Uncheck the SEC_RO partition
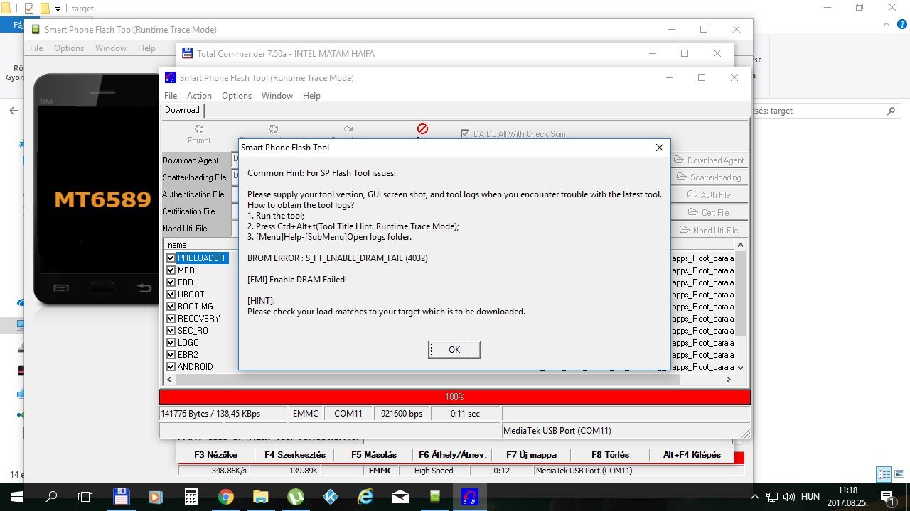Screen dimensions: 910x511 coord(171,331)
